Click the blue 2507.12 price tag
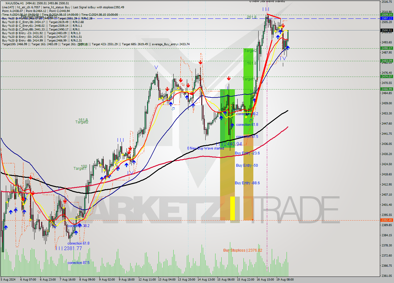This screenshot has width=394, height=283. point(387,18)
